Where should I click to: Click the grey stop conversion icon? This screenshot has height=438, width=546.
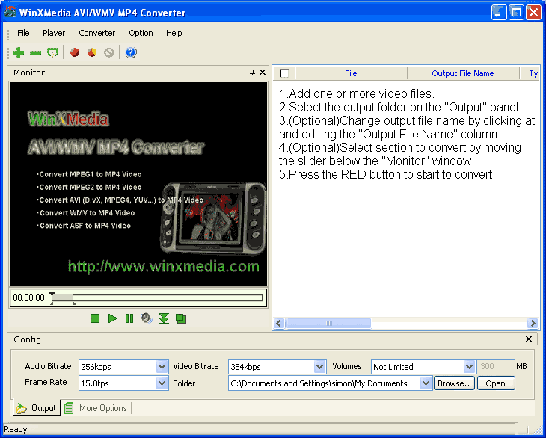[109, 52]
